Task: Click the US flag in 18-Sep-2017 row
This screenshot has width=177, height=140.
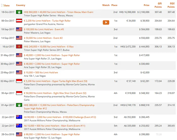Action: point(19,29)
